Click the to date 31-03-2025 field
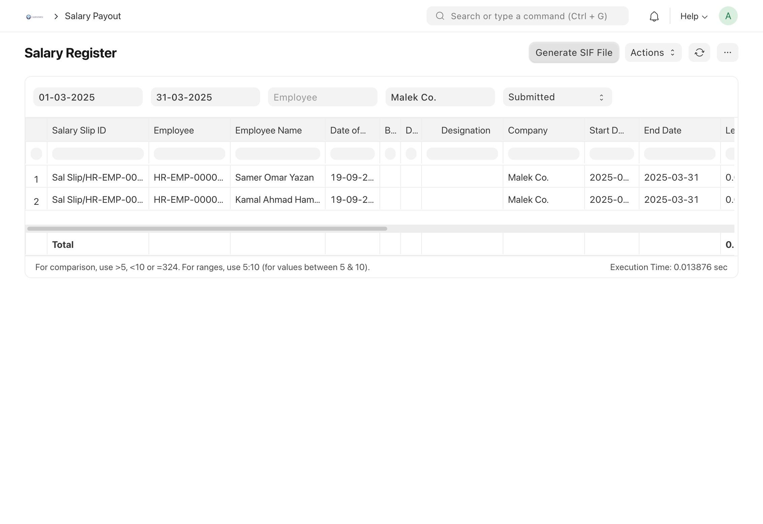The height and width of the screenshot is (524, 763). 205,97
